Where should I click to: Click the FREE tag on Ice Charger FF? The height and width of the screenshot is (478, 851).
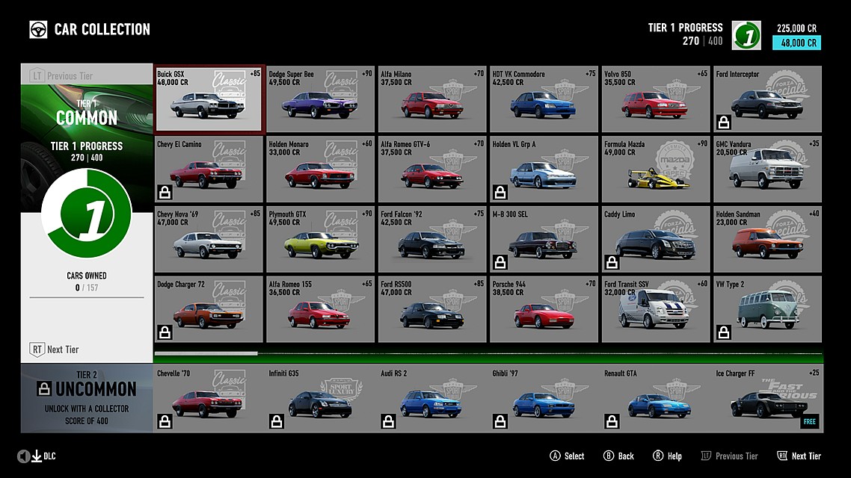pyautogui.click(x=808, y=422)
